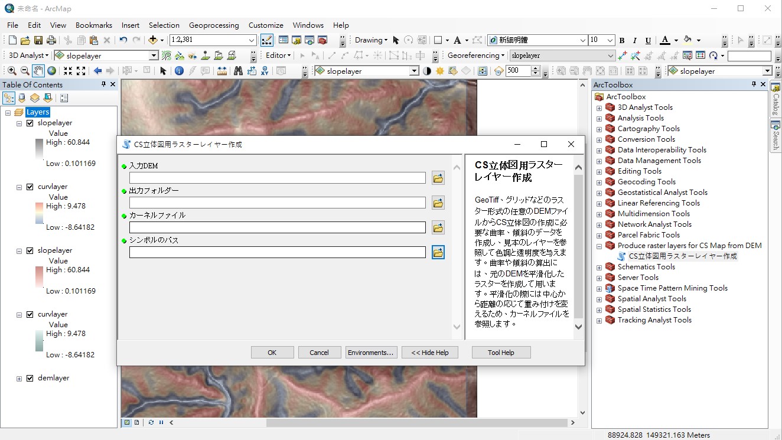Activate the Pan hand tool
This screenshot has width=782, height=440.
[38, 71]
